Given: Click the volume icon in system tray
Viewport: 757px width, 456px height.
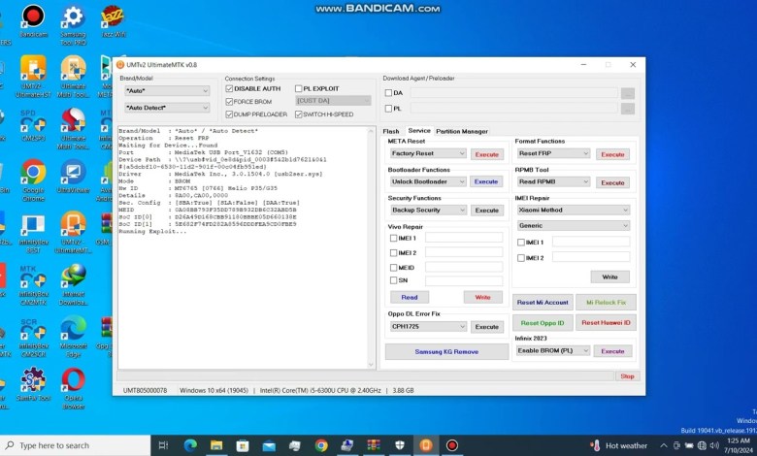Looking at the screenshot, I should [x=714, y=445].
